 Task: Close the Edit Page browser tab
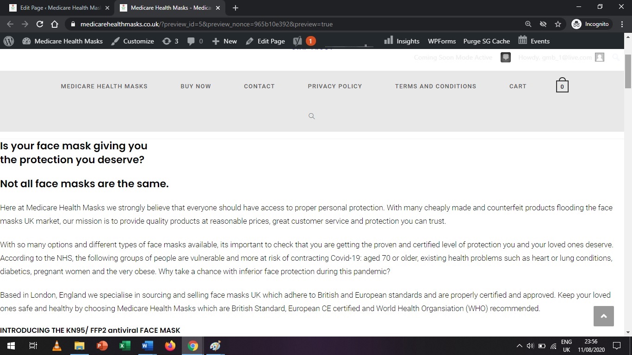pos(107,8)
